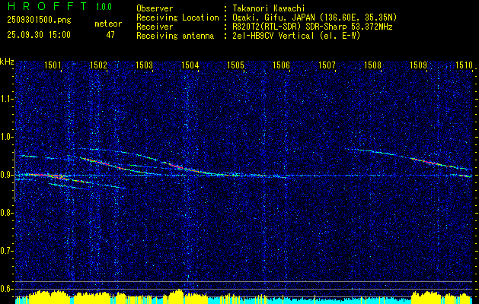
Task: Click the 0.7 kHz axis label
Action: 6,251
